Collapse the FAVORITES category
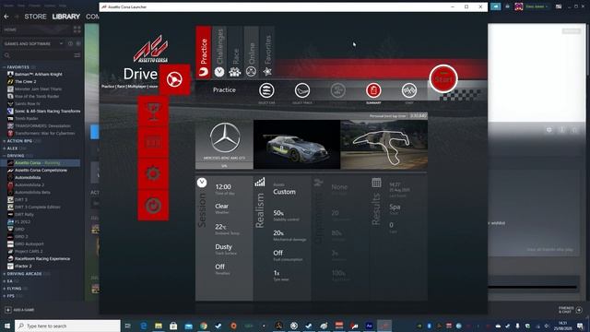Viewport: 590px width, 332px height. point(18,67)
